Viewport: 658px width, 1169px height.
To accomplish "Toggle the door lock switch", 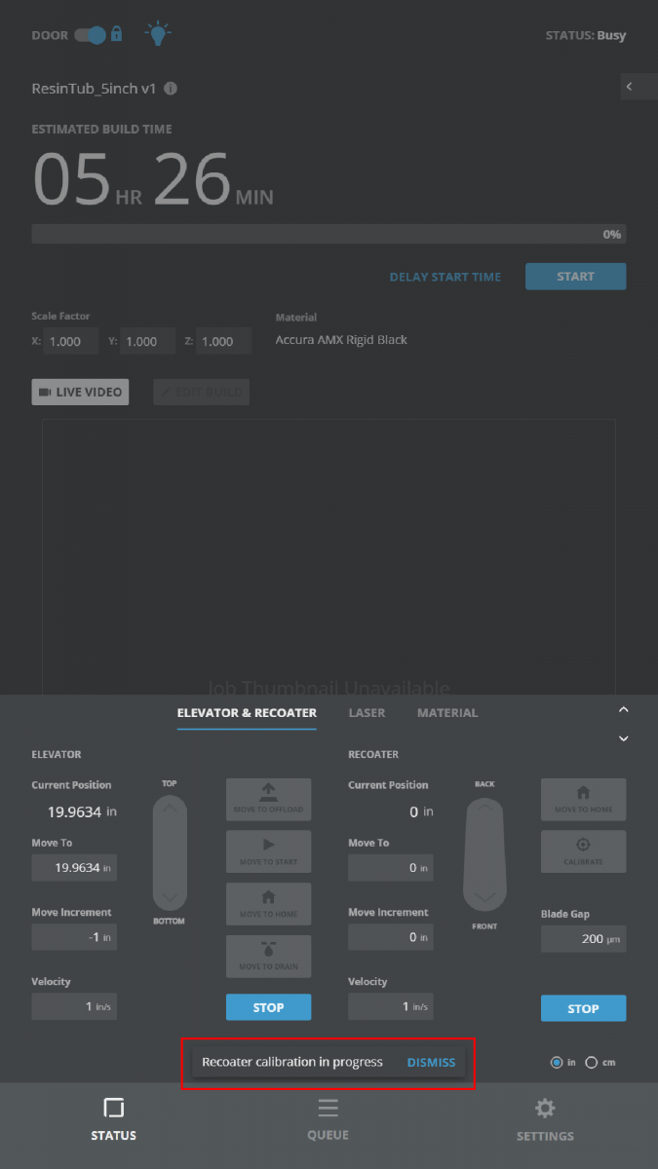I will 91,35.
